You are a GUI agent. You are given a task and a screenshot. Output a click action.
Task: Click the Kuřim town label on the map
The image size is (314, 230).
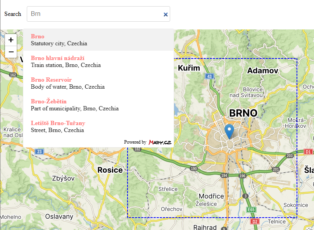[188, 68]
